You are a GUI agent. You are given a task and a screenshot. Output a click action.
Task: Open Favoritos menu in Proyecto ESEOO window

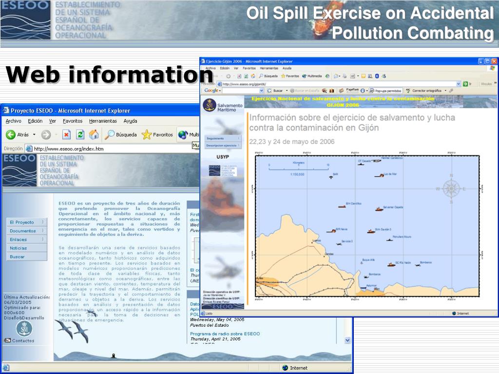click(73, 121)
